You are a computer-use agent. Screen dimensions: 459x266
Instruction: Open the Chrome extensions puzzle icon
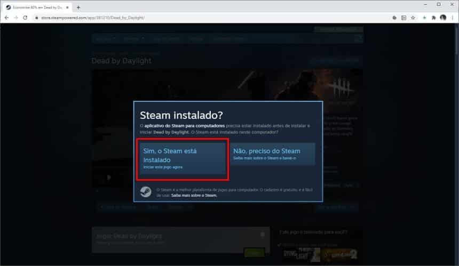pos(433,18)
